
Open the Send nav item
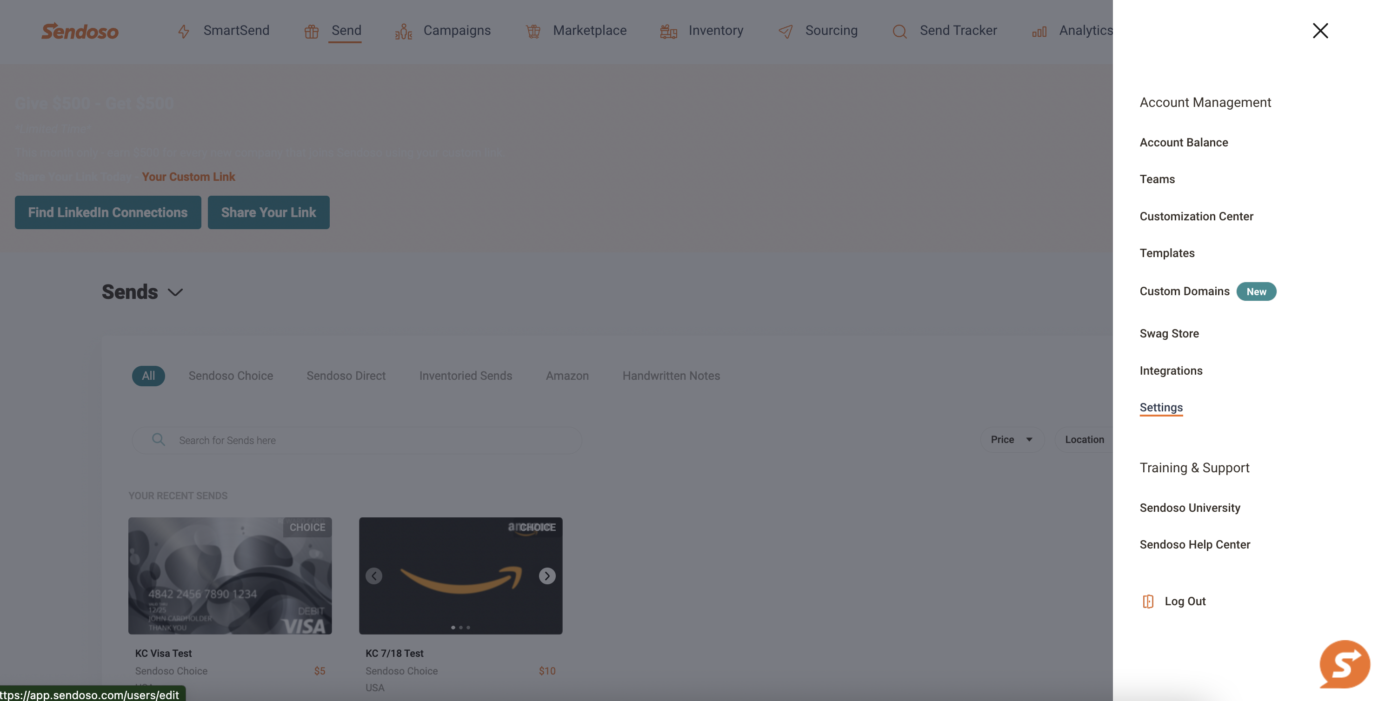346,31
